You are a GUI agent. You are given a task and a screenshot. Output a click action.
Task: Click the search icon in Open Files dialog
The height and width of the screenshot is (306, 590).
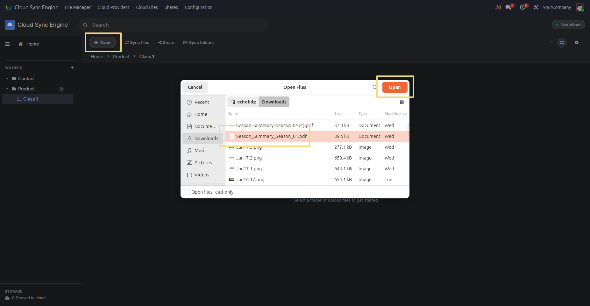pyautogui.click(x=375, y=87)
